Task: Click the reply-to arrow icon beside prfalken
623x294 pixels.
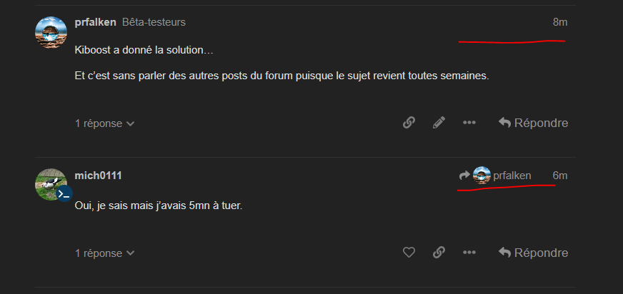Action: tap(464, 176)
